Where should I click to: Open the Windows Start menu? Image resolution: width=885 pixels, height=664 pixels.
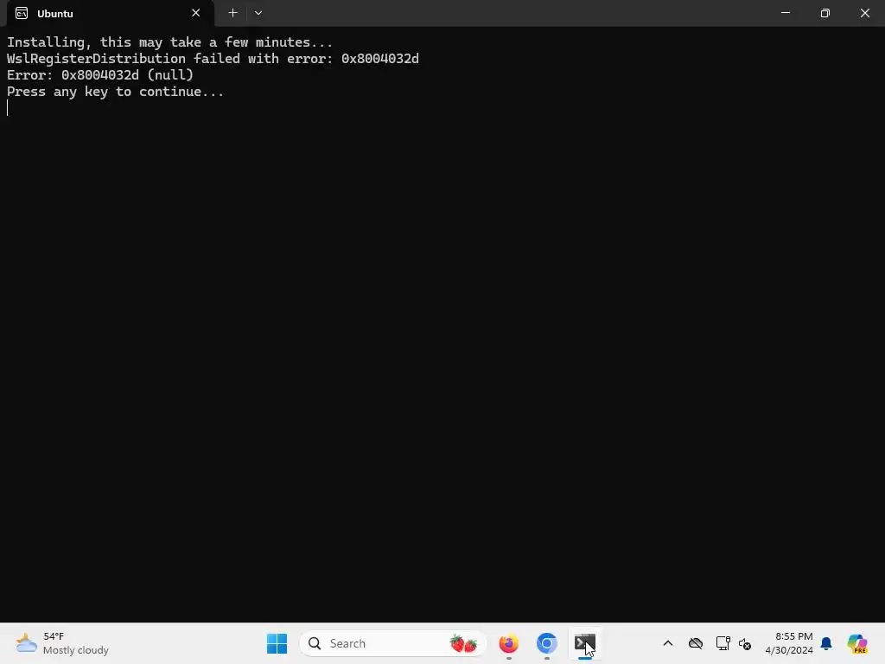coord(277,643)
